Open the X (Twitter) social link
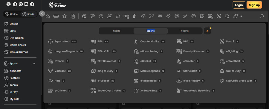This screenshot has height=109, width=269. [9, 4]
